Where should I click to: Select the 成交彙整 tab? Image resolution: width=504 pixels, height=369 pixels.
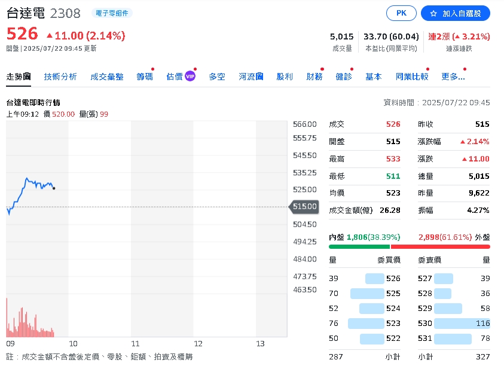(106, 77)
